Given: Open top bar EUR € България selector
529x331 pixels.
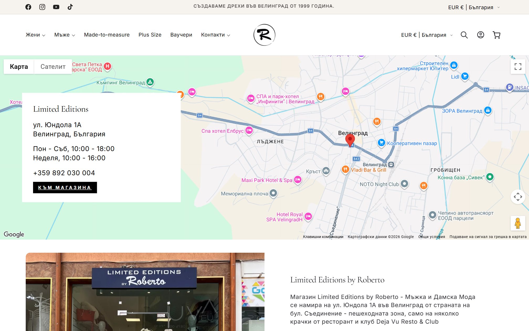Looking at the screenshot, I should coord(474,7).
